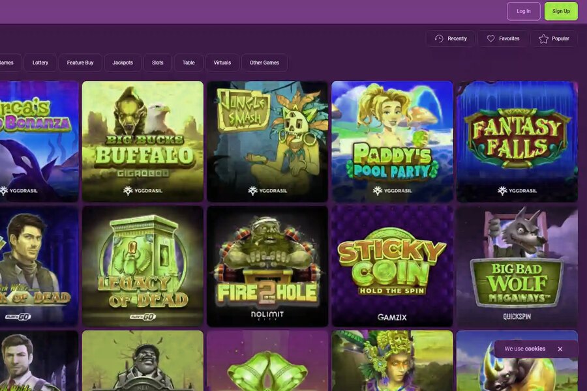This screenshot has height=391, width=587.
Task: Open Legacy of Dead game
Action: point(143,266)
